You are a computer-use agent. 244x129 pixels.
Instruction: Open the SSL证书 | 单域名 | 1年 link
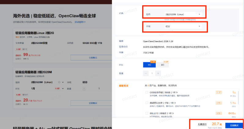[x=162, y=113]
